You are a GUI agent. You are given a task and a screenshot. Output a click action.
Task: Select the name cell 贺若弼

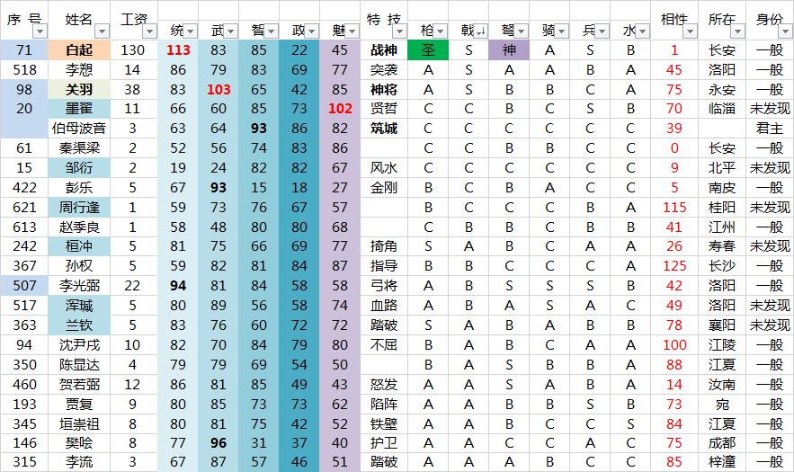point(79,385)
